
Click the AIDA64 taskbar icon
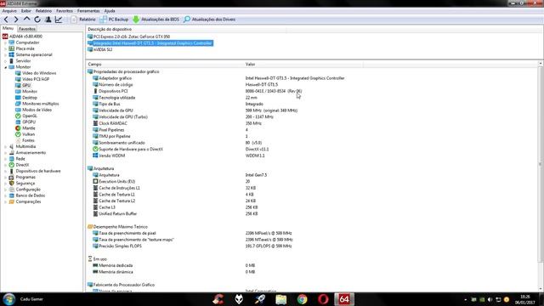click(x=344, y=299)
